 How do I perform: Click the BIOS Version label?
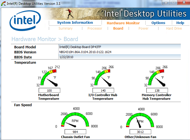(25, 52)
